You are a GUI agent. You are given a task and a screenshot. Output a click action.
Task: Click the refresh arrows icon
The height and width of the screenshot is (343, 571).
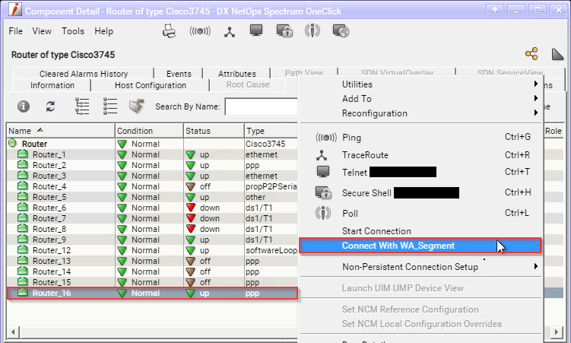click(x=50, y=106)
